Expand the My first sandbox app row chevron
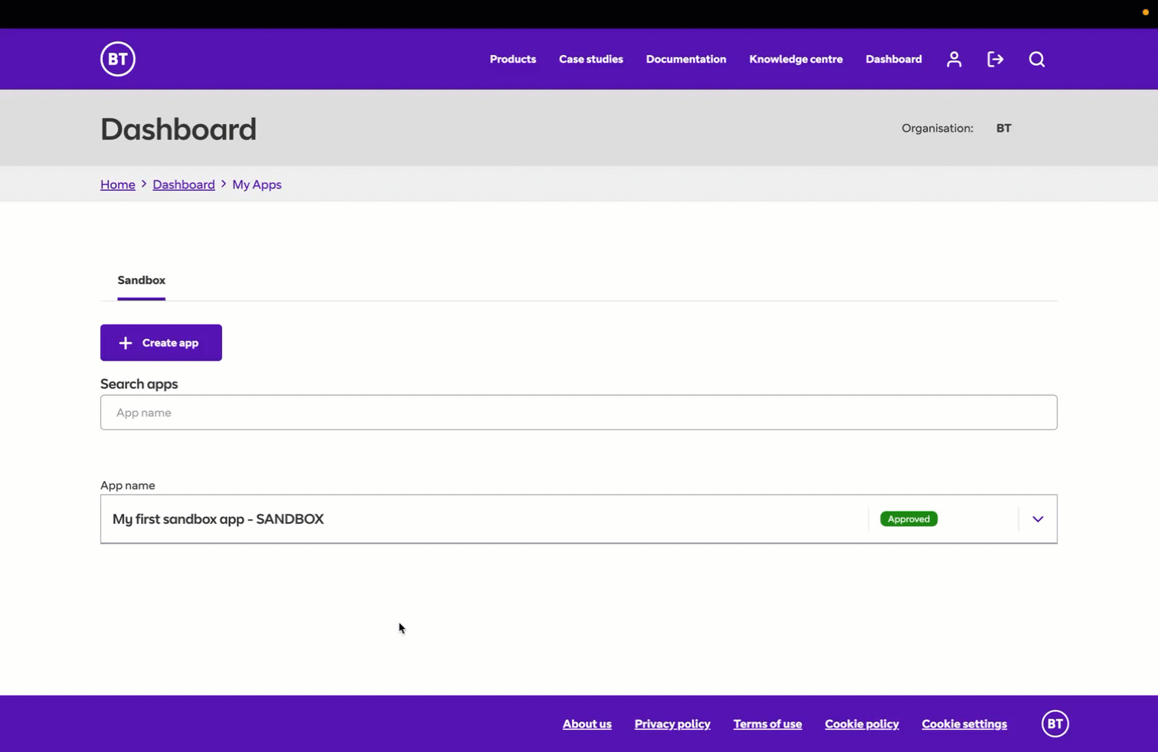This screenshot has width=1158, height=752. [1038, 519]
